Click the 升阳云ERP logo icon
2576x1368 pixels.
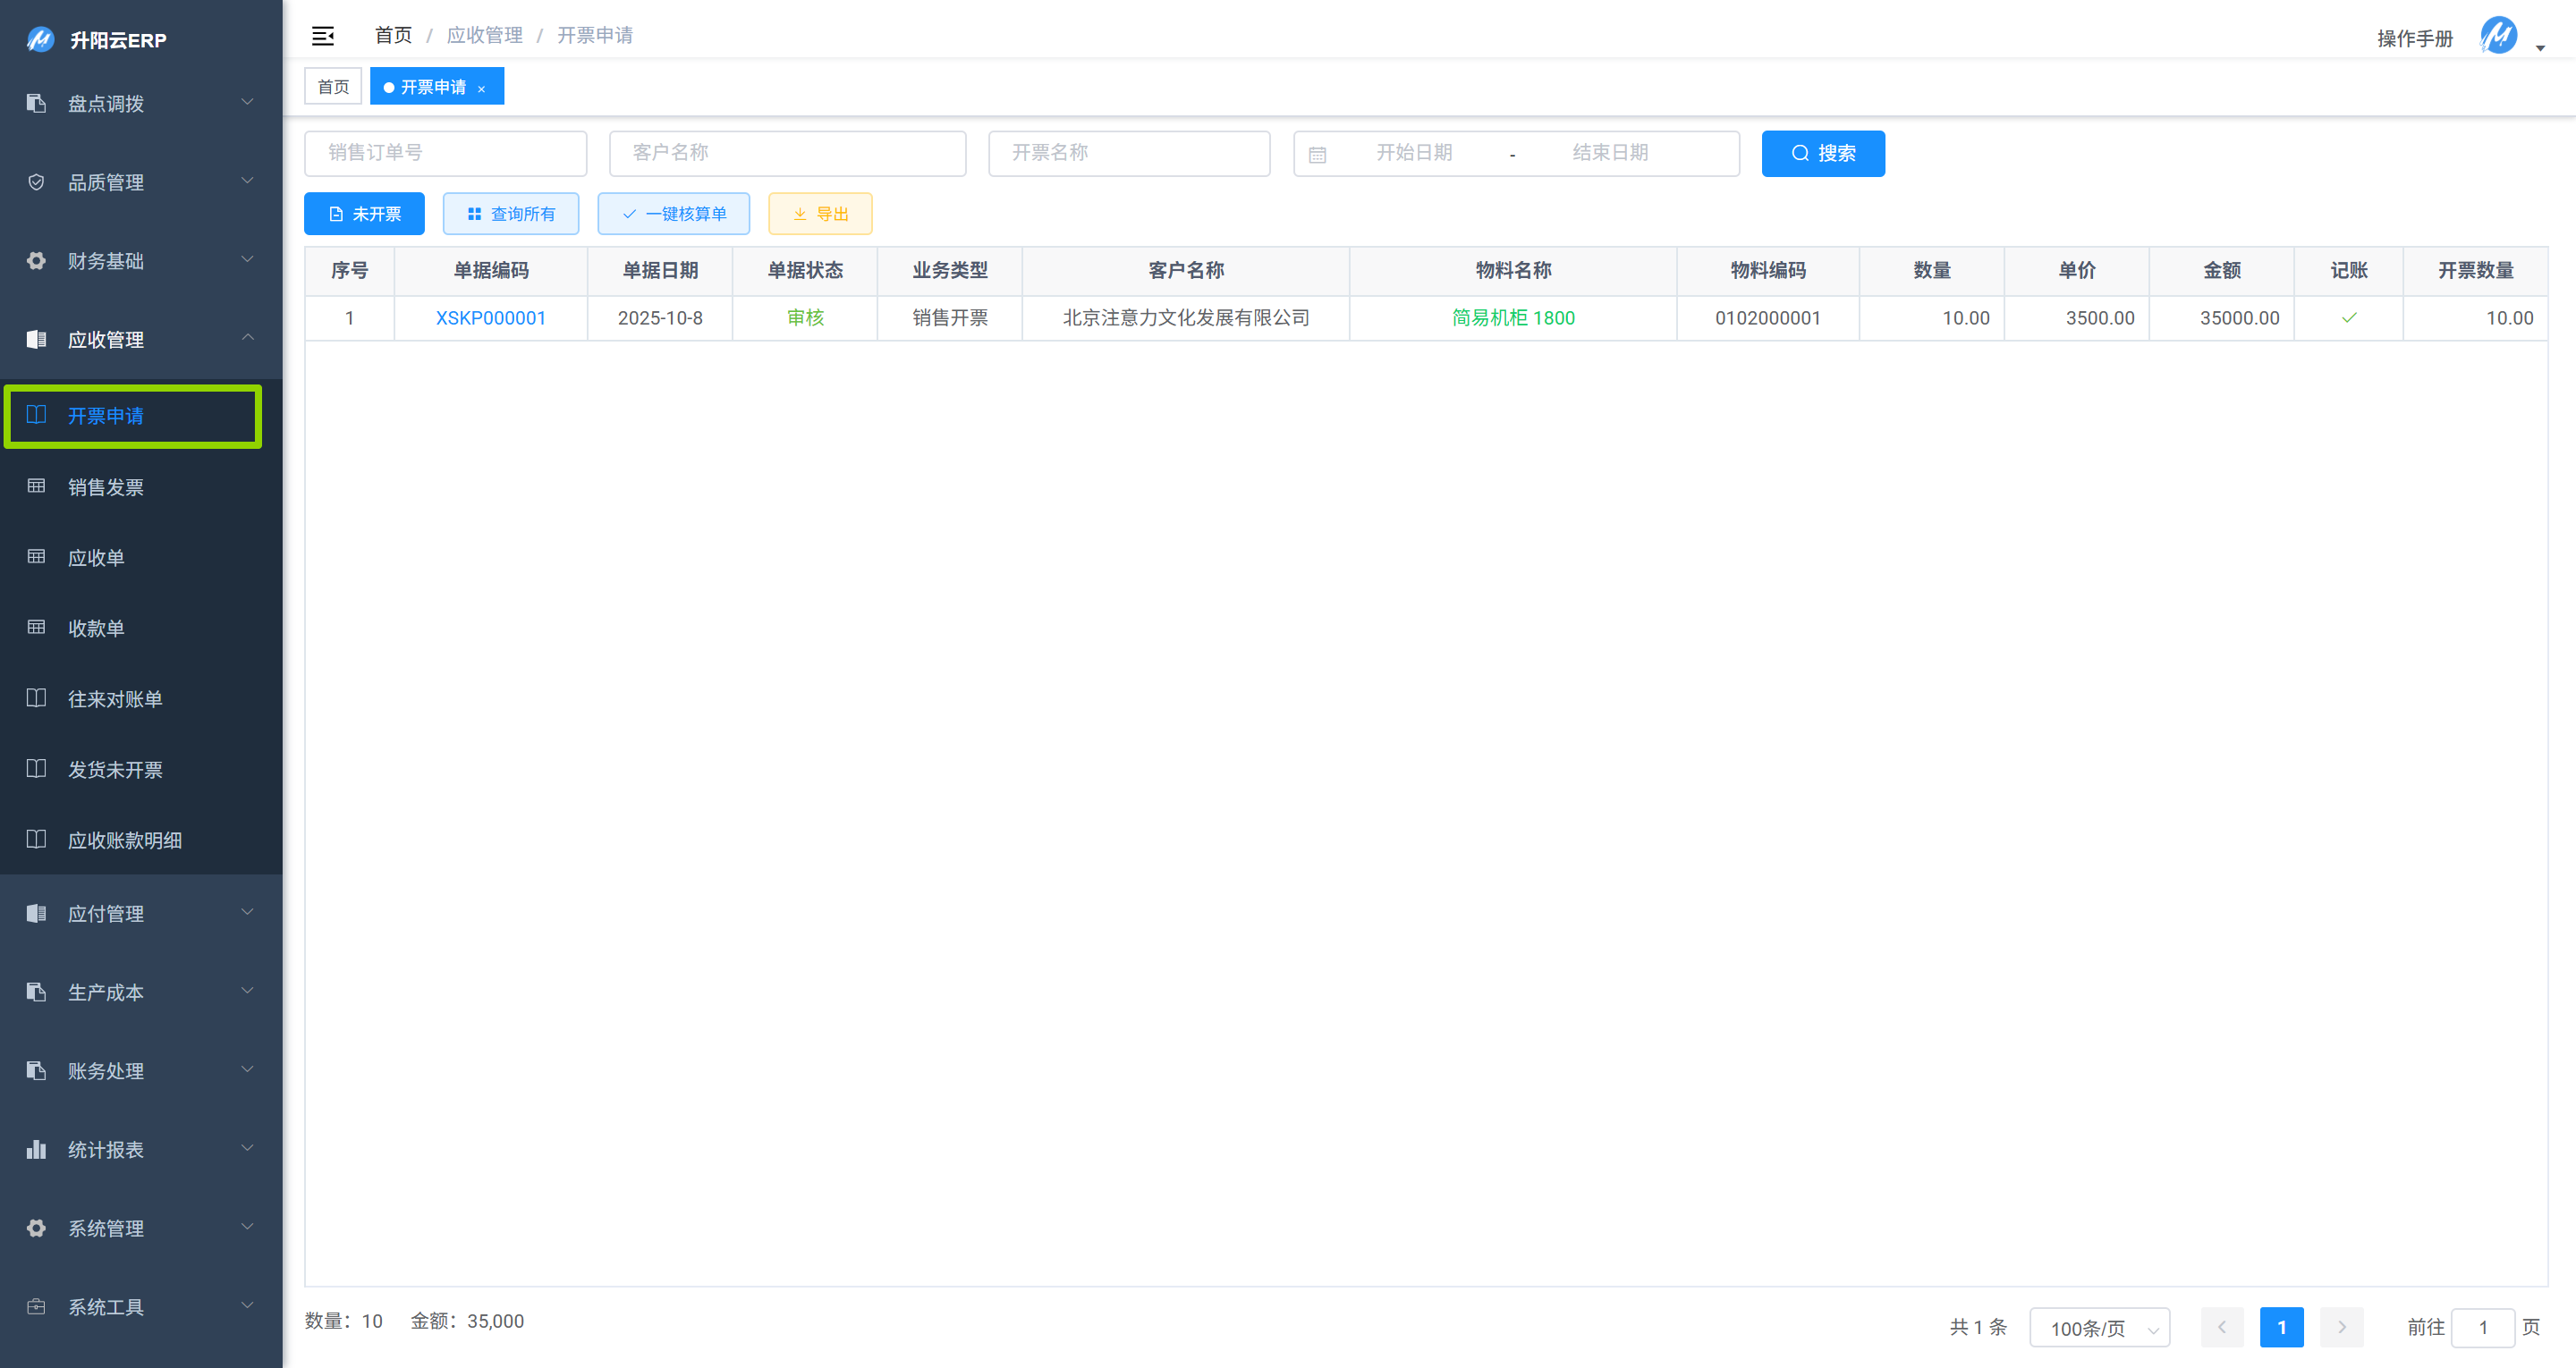40,40
